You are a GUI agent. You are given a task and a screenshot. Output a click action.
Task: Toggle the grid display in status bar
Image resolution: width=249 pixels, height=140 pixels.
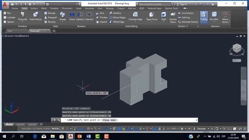click(63, 129)
